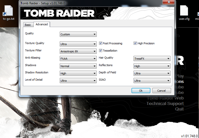Confirm settings with the Ok button
This screenshot has height=138, width=199.
(x=141, y=91)
